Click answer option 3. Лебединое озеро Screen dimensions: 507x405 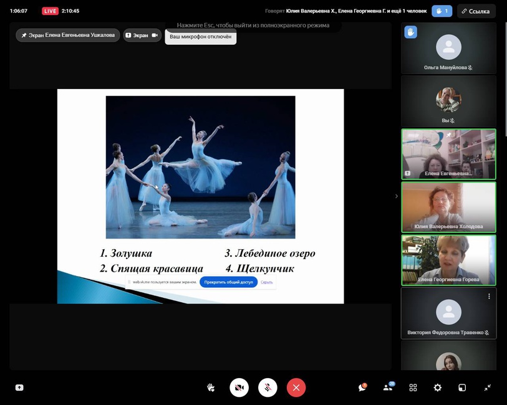click(270, 253)
